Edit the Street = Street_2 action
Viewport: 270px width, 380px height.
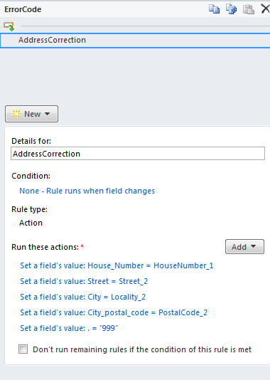click(x=84, y=281)
